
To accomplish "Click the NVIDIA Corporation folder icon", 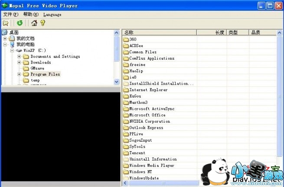I will [x=126, y=121].
